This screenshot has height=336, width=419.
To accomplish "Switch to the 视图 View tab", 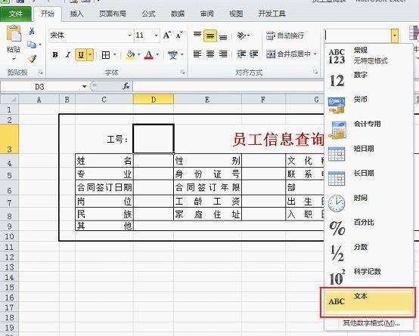I will (x=236, y=14).
